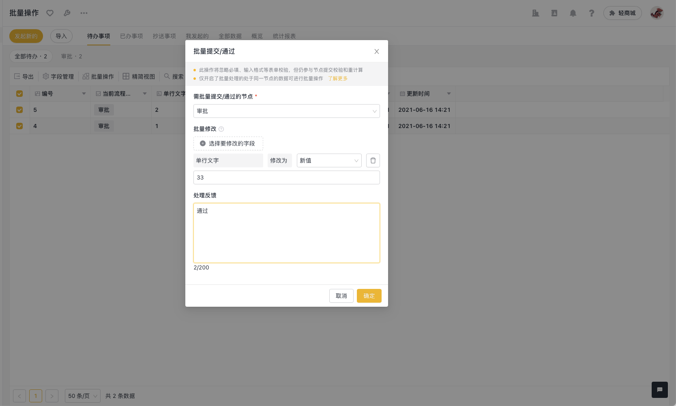Open the 新值 modify-type dropdown

pyautogui.click(x=329, y=160)
